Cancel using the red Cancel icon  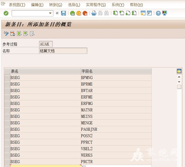(x=85, y=13)
